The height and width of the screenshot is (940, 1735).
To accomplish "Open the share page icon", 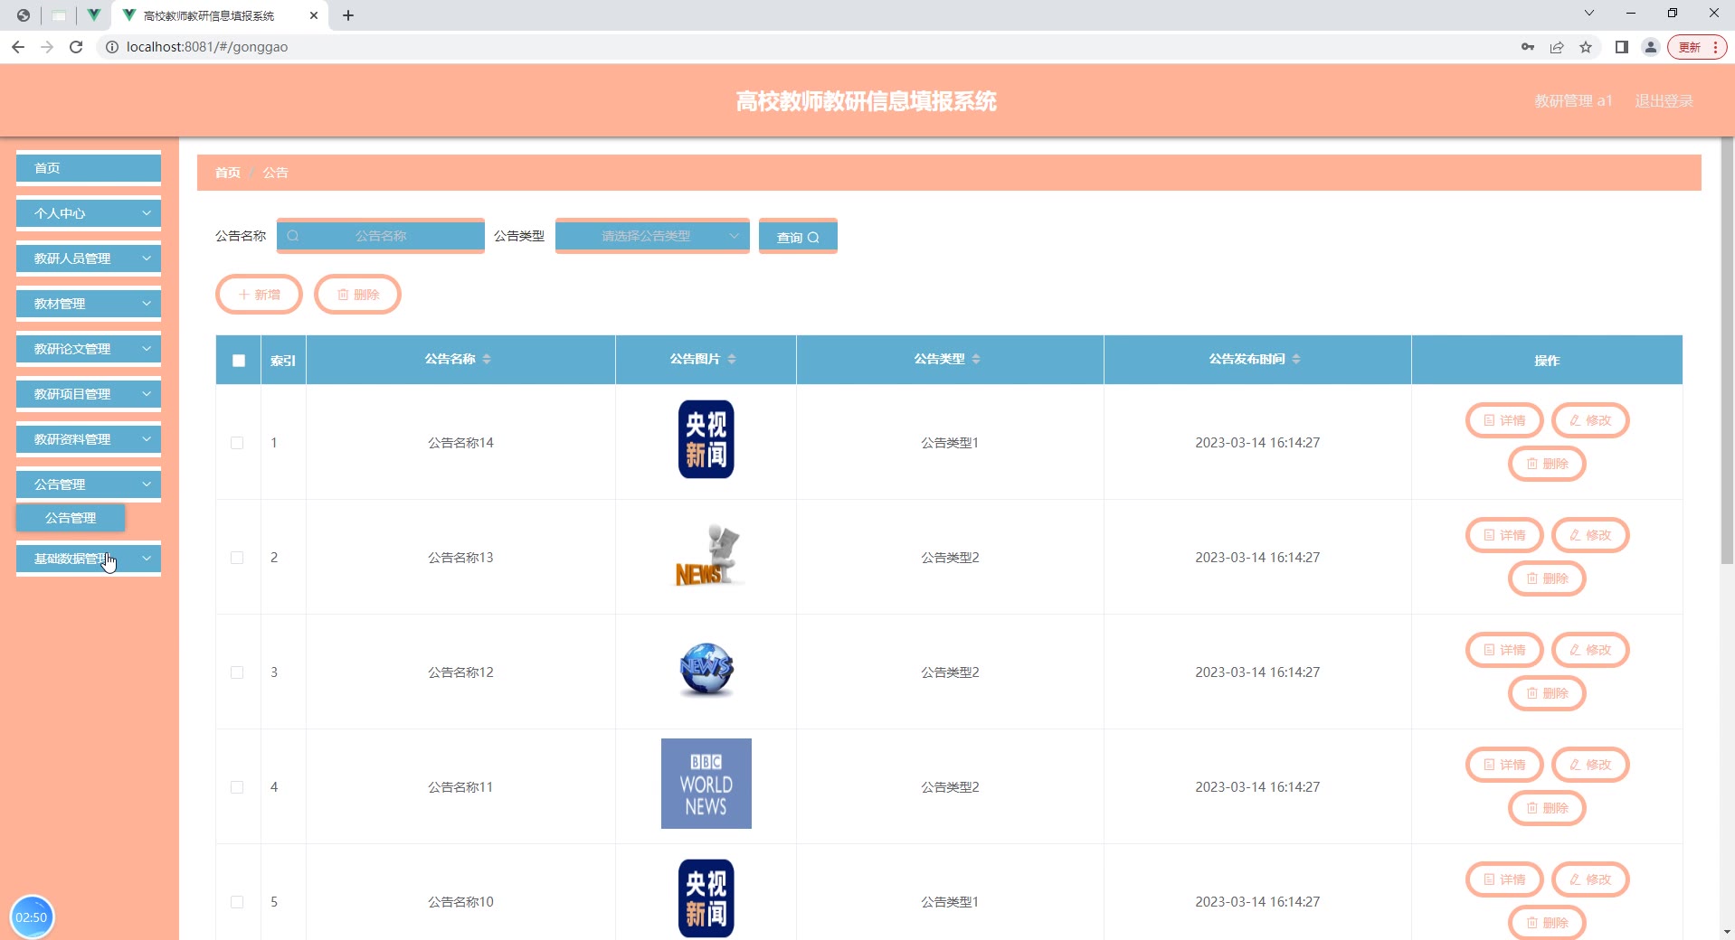I will 1557,47.
